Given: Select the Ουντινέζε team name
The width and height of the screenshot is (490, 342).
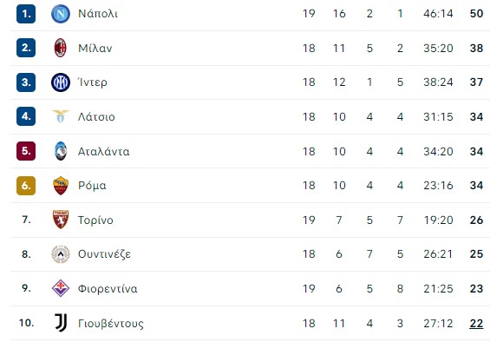Looking at the screenshot, I should [104, 254].
